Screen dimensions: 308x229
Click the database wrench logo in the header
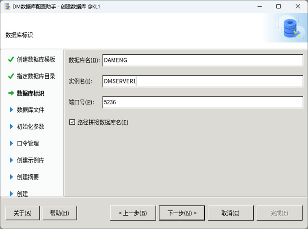[x=291, y=28]
